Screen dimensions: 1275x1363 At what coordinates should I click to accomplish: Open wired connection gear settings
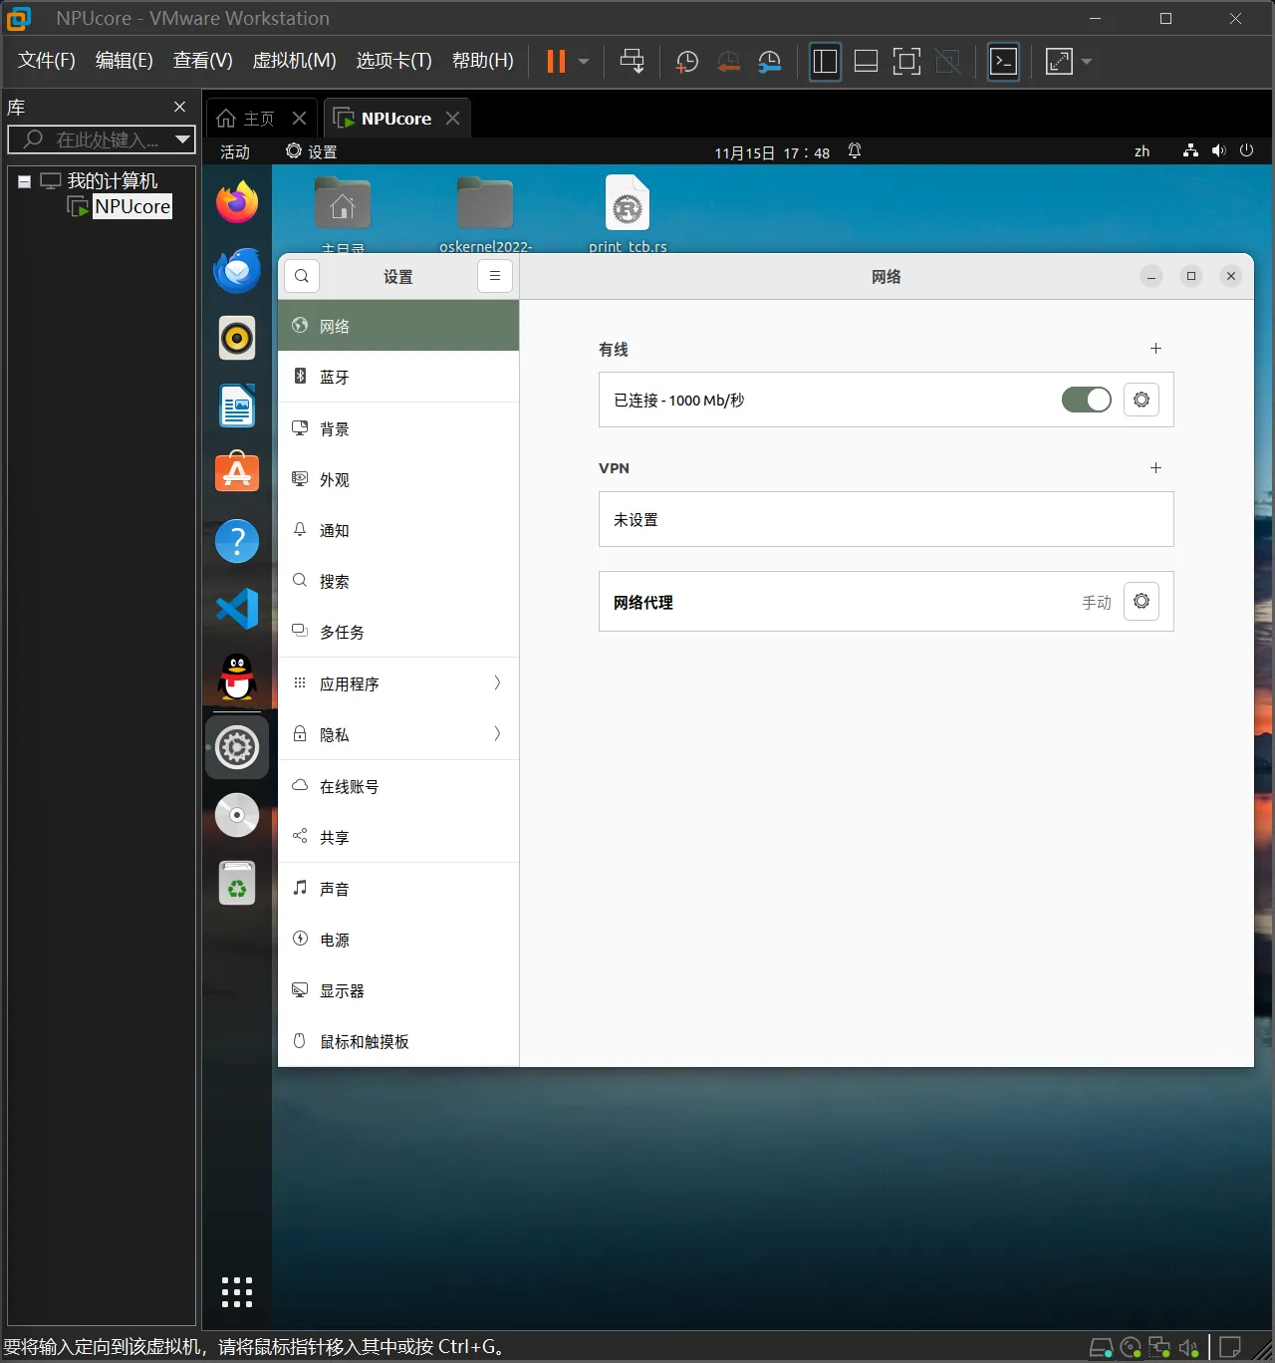(1142, 400)
